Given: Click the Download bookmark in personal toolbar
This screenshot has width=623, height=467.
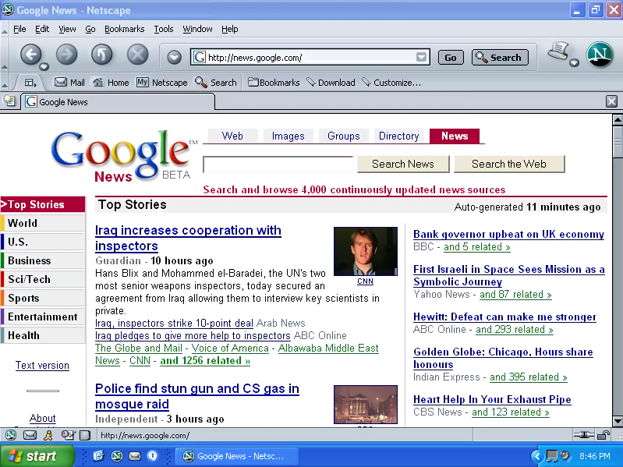Looking at the screenshot, I should tap(331, 82).
